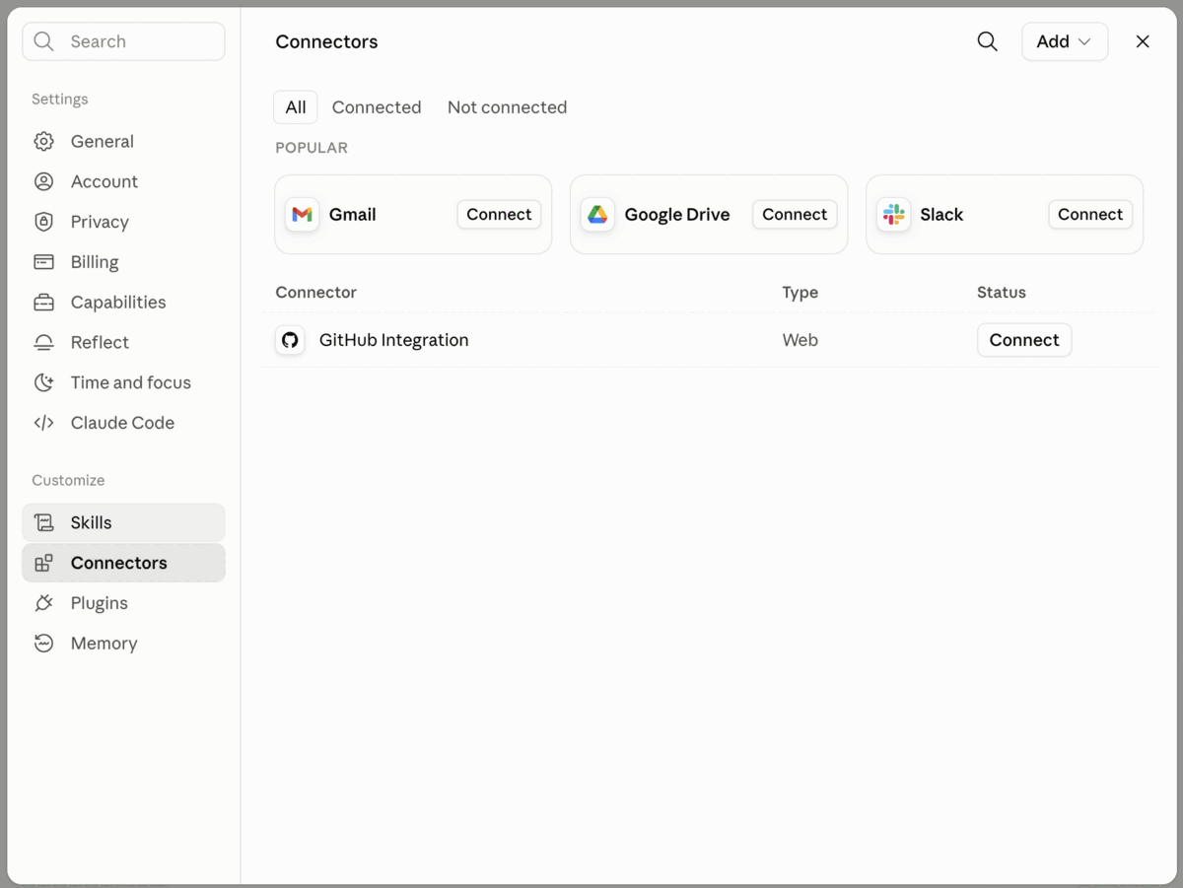Image resolution: width=1183 pixels, height=888 pixels.
Task: Click the GitHub logo icon
Action: coord(290,340)
